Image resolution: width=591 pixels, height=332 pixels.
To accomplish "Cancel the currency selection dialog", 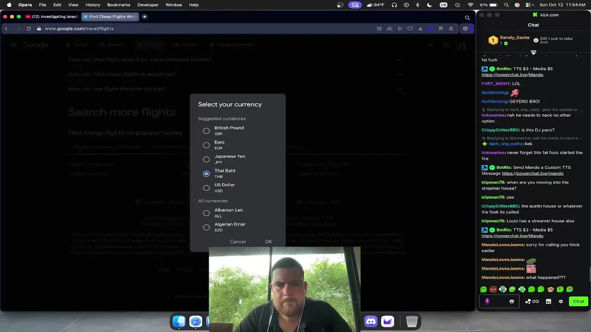I will point(238,242).
